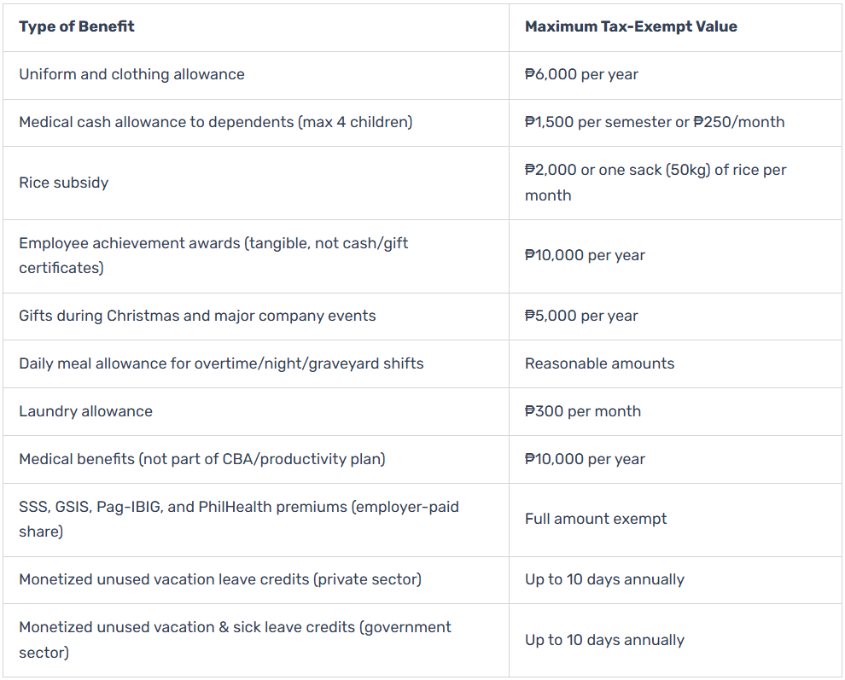The width and height of the screenshot is (845, 680).
Task: Click the 'Reasonable amounts' cell
Action: [x=599, y=363]
